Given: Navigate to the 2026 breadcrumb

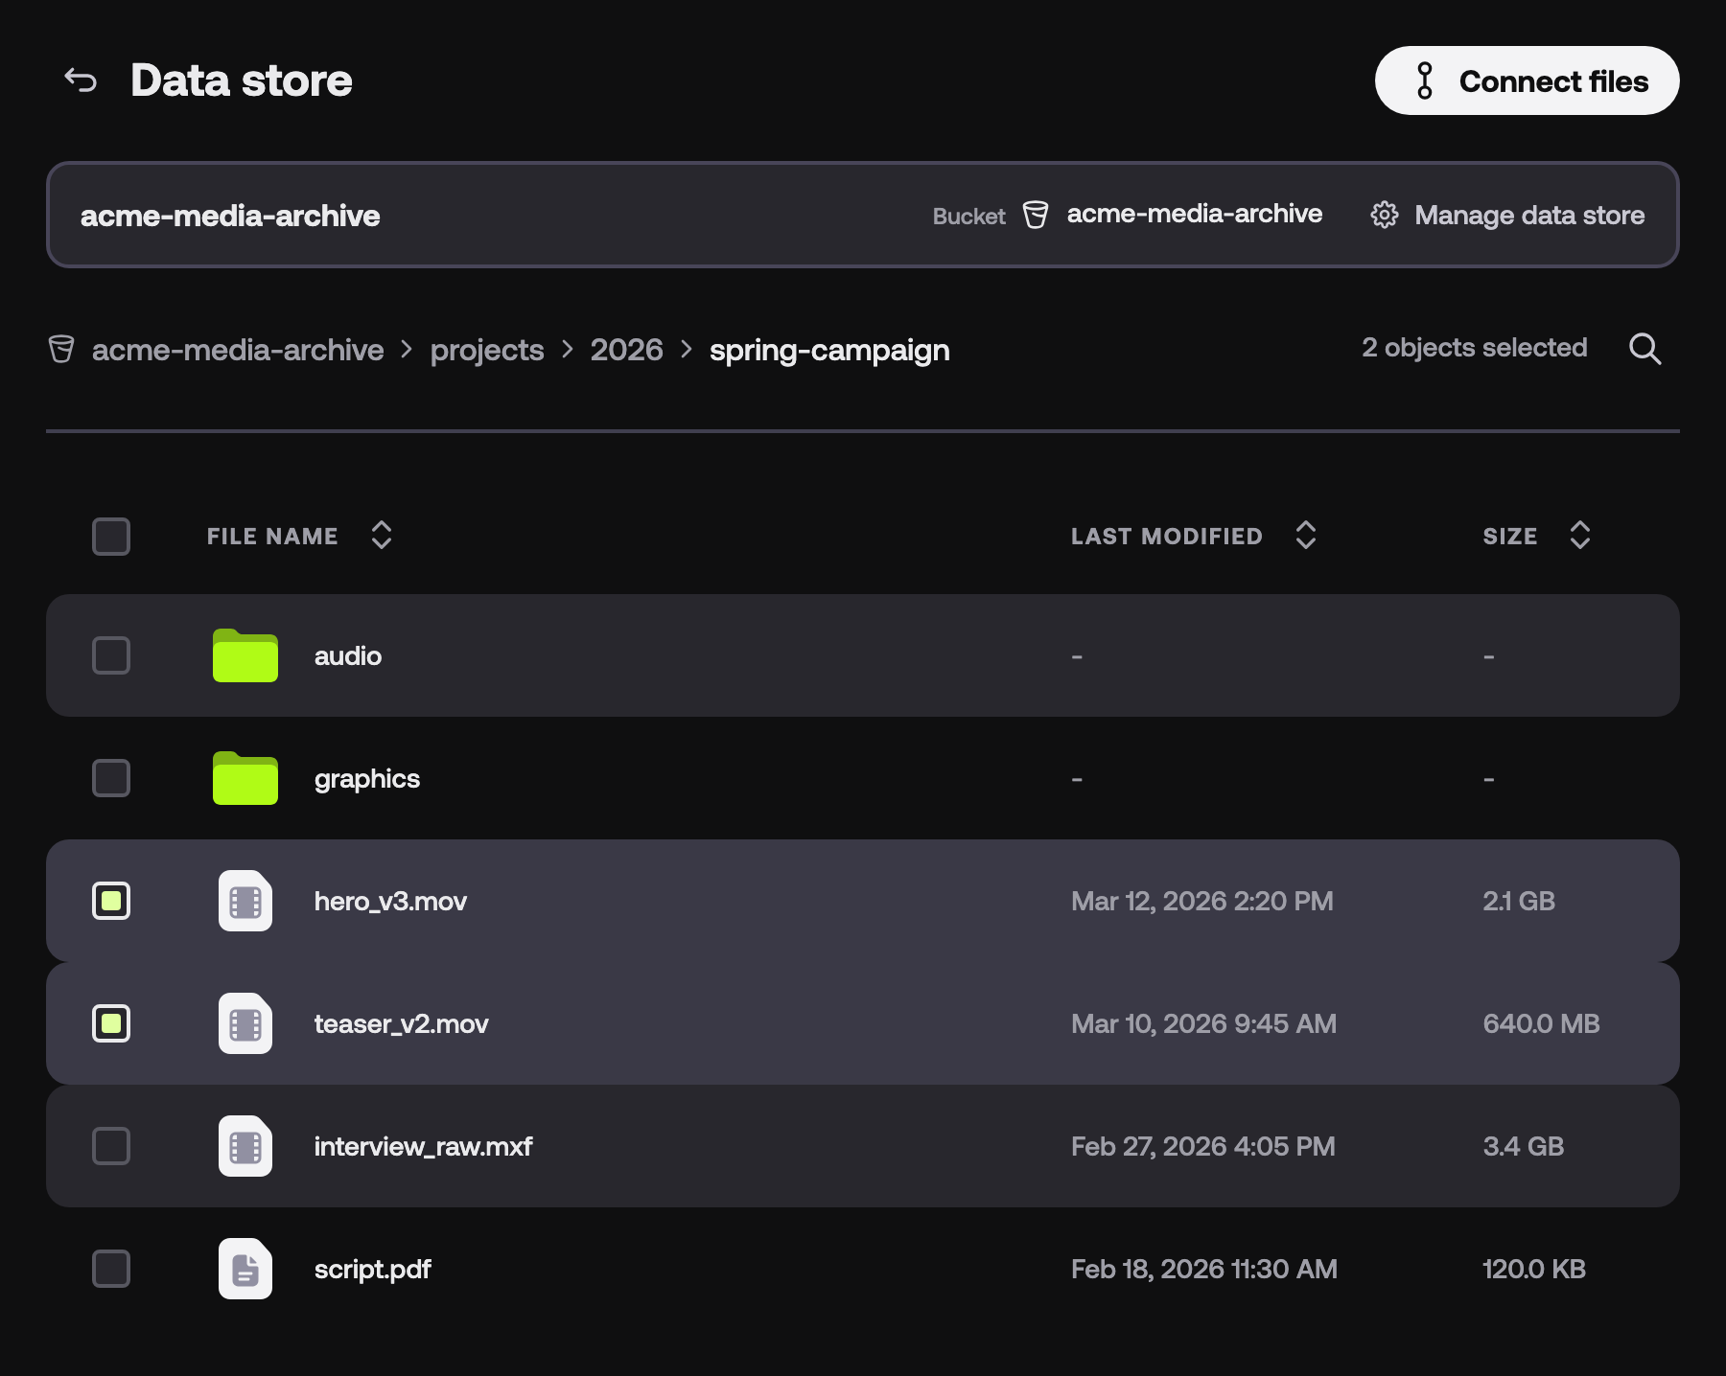Looking at the screenshot, I should click(x=626, y=350).
